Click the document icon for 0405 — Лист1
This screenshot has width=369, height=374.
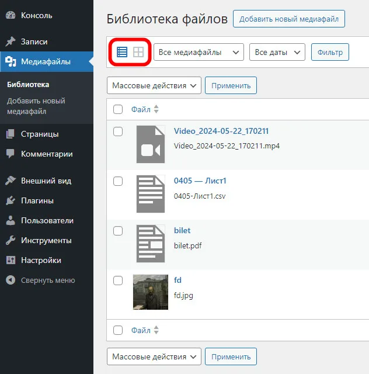pos(151,194)
